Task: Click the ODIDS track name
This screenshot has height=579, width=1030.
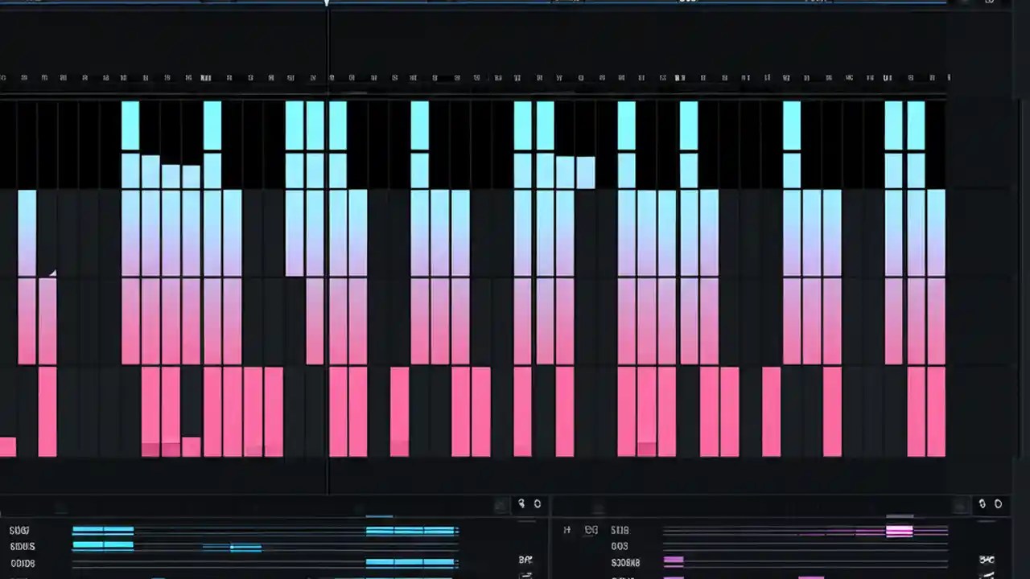Action: click(x=23, y=563)
